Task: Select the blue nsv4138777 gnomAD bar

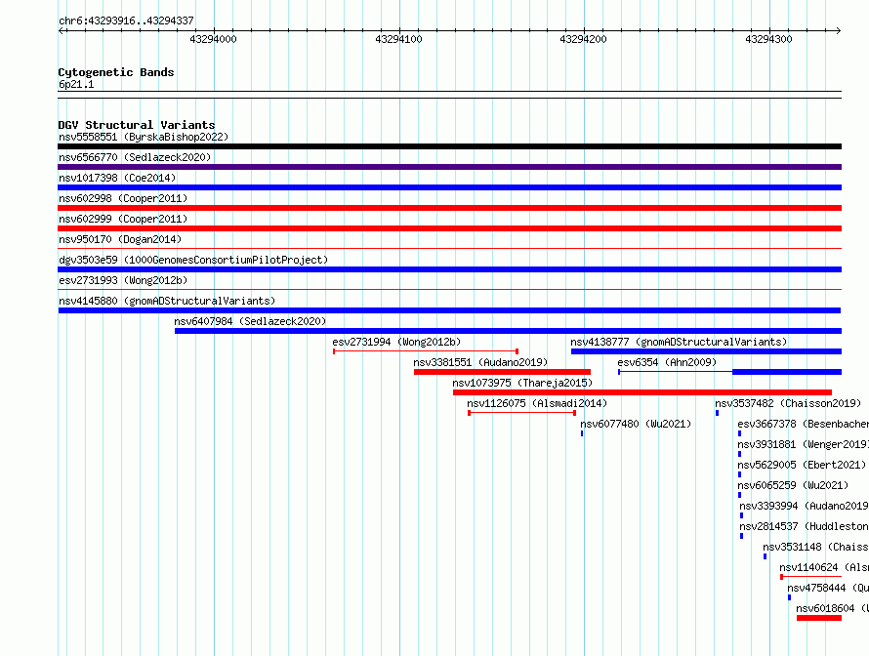Action: 706,351
